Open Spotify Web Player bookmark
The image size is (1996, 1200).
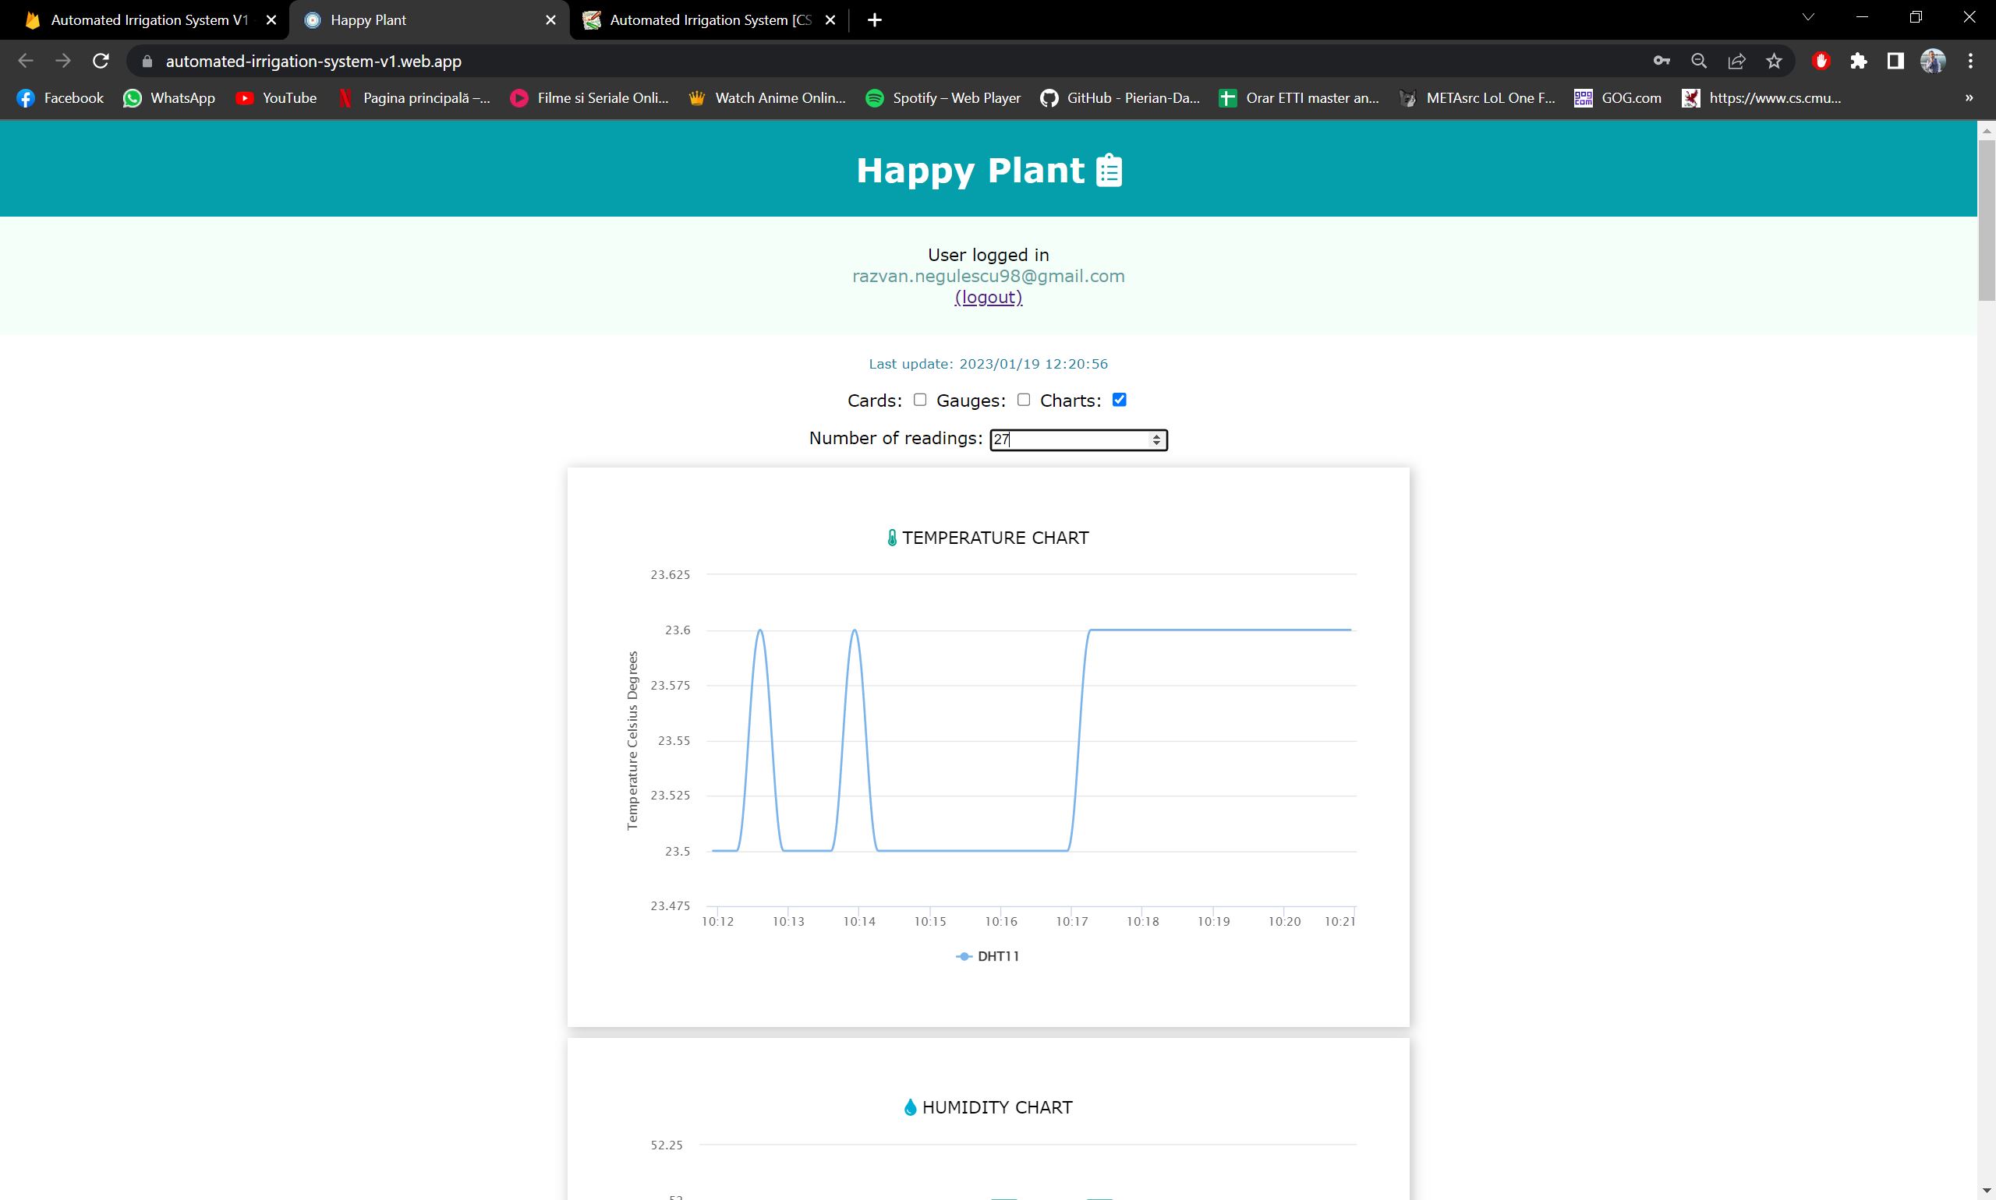point(943,98)
